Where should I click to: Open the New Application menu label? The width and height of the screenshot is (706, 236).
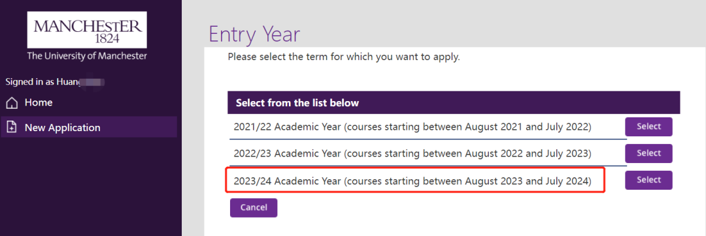point(63,127)
